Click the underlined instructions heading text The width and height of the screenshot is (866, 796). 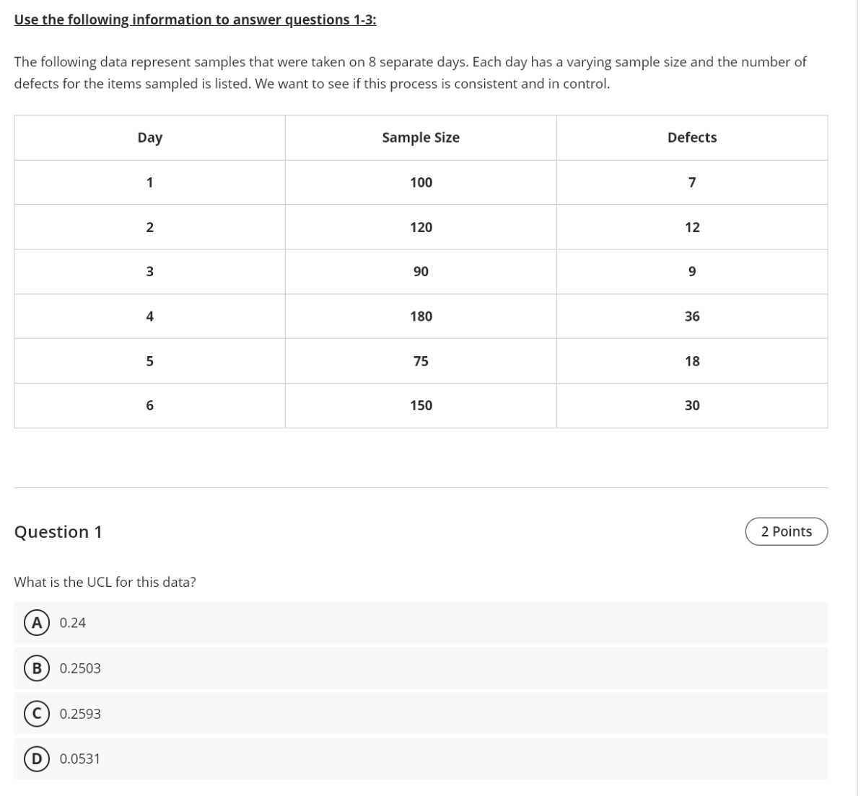coord(195,19)
